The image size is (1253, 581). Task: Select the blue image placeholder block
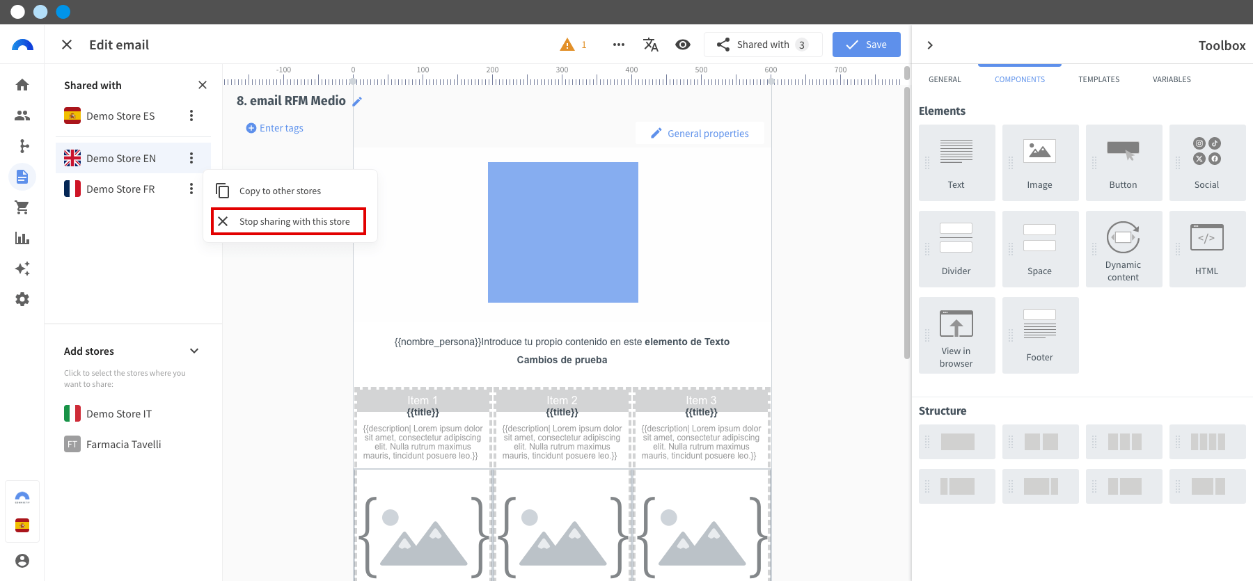click(562, 232)
